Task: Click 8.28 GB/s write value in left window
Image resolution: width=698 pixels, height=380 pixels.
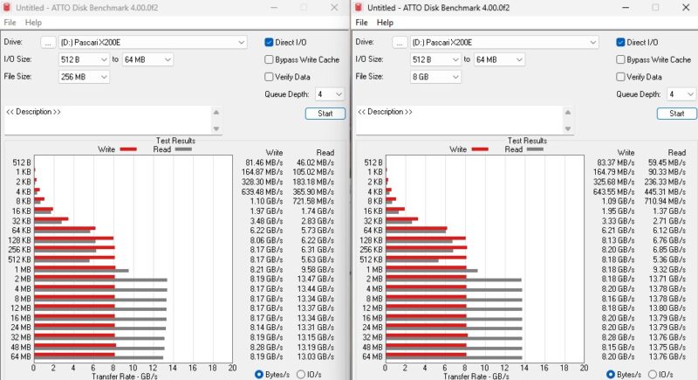Action: pyautogui.click(x=266, y=347)
